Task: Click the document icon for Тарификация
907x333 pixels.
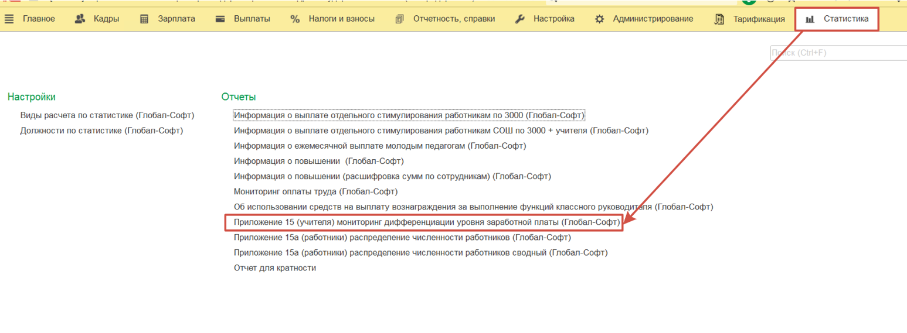Action: click(719, 19)
